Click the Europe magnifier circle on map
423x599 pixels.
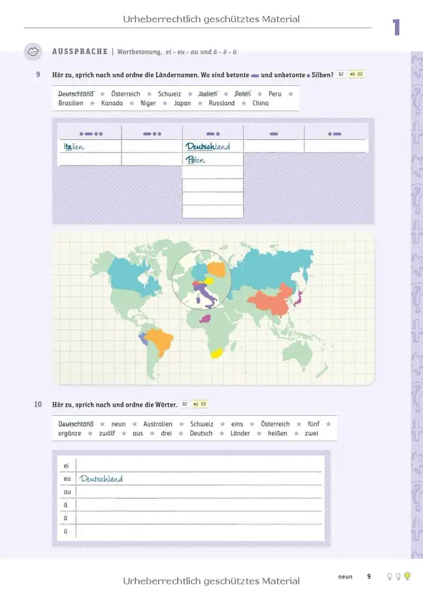pos(202,280)
